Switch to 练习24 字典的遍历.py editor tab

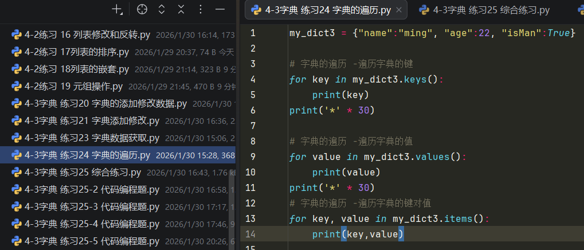point(326,10)
